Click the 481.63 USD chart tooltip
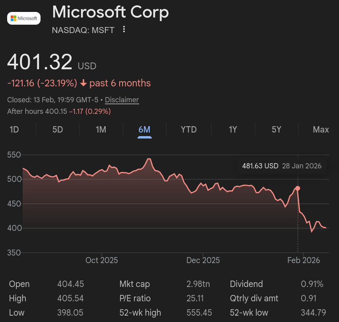The width and height of the screenshot is (339, 322). pos(282,166)
